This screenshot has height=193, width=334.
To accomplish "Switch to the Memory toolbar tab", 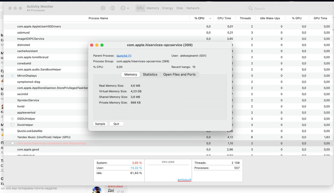I will [x=153, y=8].
